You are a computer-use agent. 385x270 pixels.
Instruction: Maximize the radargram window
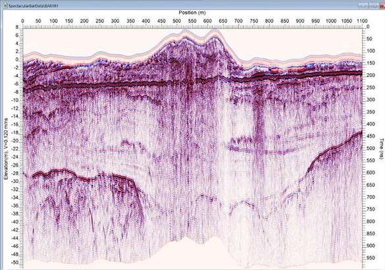pyautogui.click(x=374, y=5)
